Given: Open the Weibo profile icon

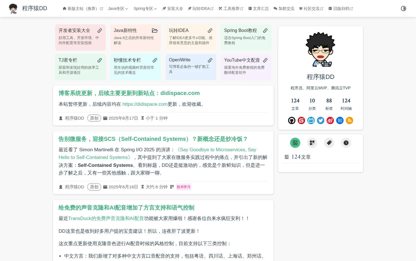Looking at the screenshot, I should [x=330, y=120].
